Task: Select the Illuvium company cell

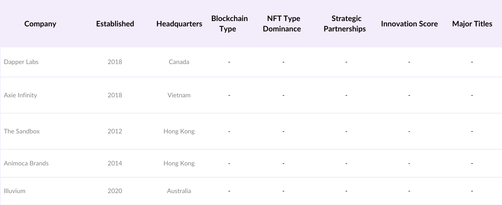Action: [x=14, y=191]
